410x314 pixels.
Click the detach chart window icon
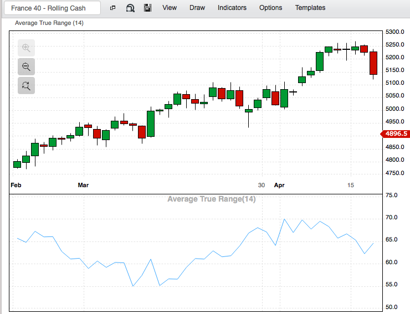point(112,8)
